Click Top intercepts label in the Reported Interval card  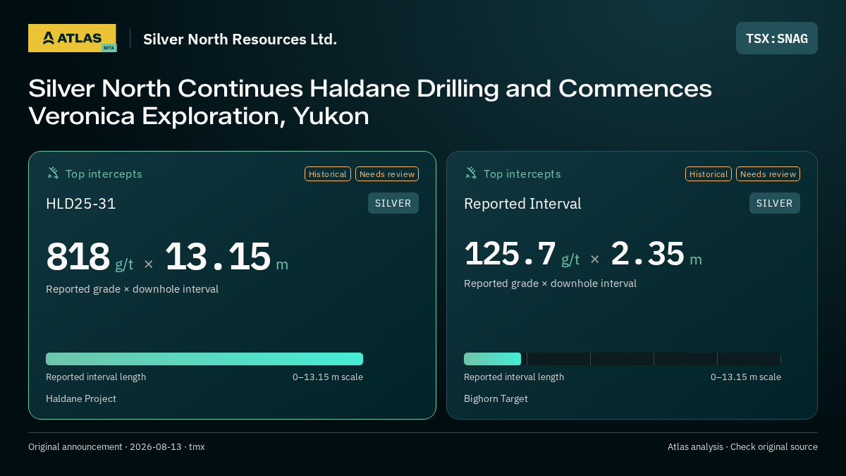click(x=522, y=173)
